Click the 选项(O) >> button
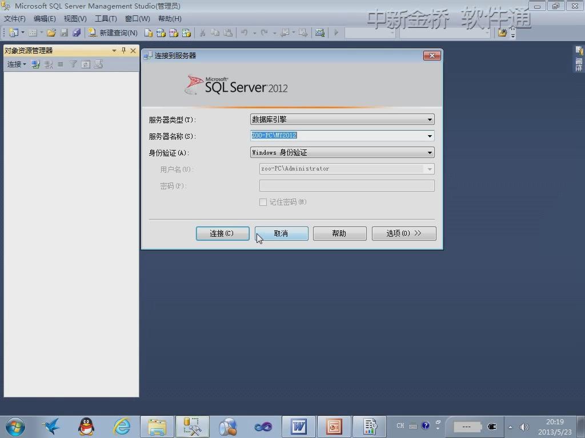The image size is (585, 438). click(404, 233)
